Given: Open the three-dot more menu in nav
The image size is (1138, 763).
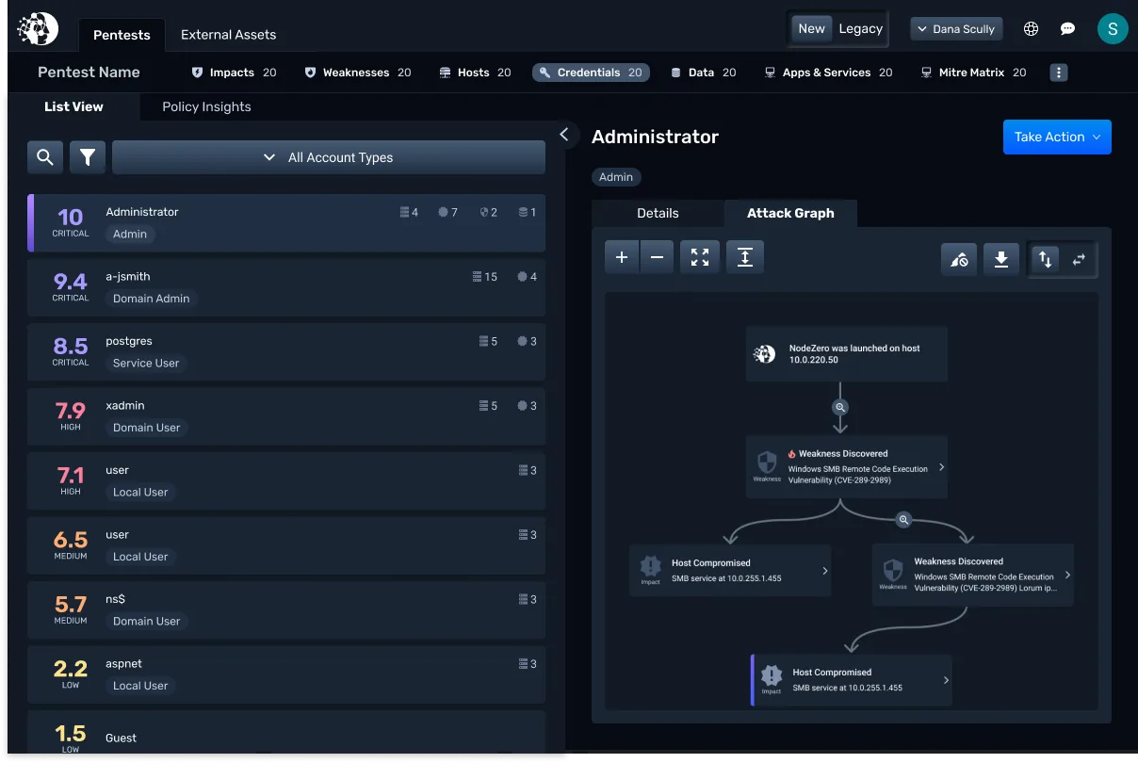Looking at the screenshot, I should [1059, 73].
